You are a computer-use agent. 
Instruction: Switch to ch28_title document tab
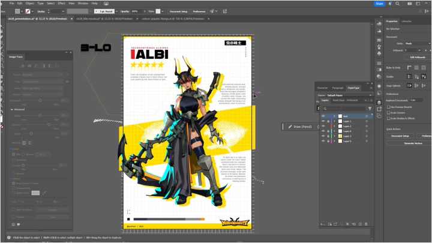click(x=104, y=19)
